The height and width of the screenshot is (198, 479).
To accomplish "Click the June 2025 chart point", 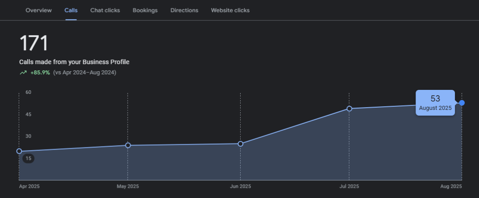I will 241,144.
